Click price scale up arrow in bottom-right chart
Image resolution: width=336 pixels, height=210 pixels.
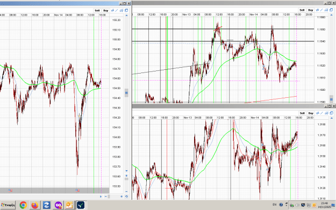[x=332, y=118]
